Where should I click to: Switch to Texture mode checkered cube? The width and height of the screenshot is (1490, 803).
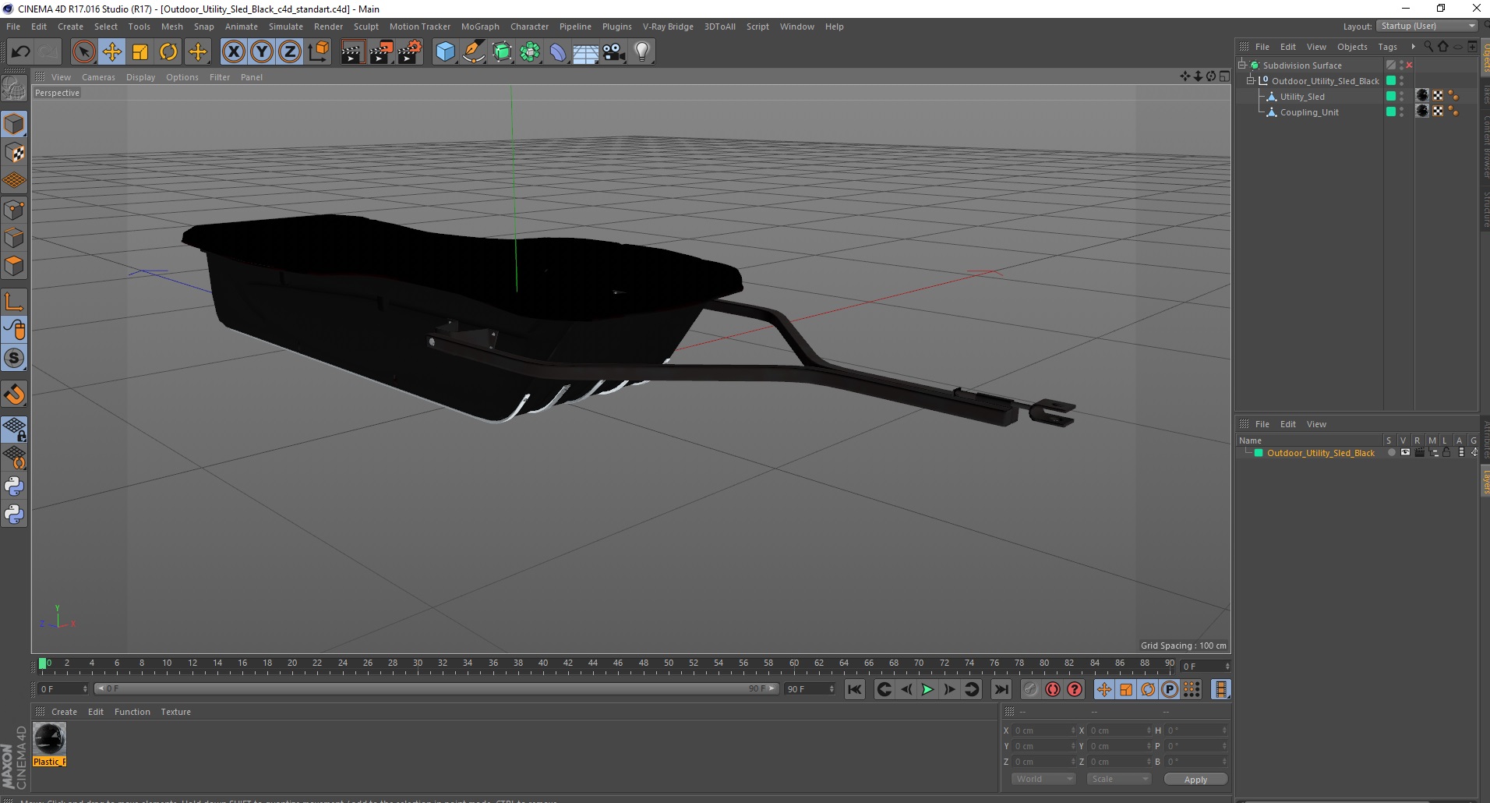(14, 153)
